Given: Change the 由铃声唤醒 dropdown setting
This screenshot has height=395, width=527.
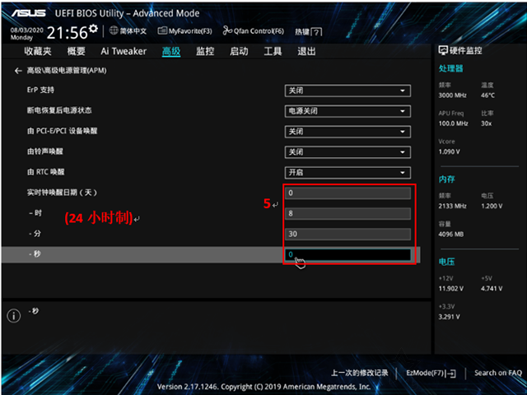Looking at the screenshot, I should [x=347, y=152].
